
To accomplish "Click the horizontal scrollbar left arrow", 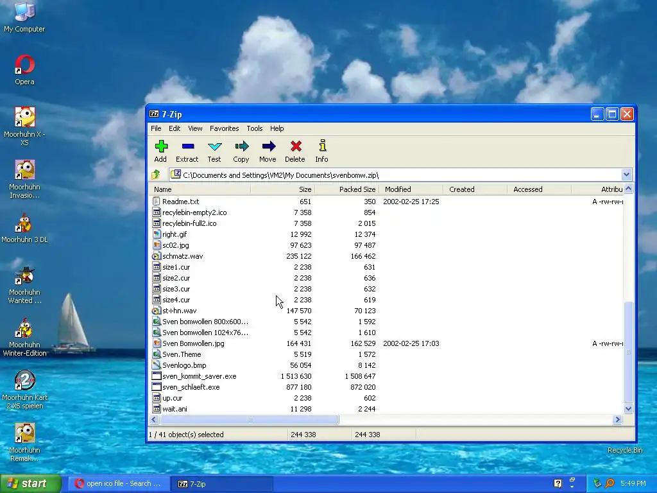I will [154, 420].
